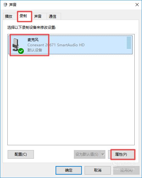Click the Conexant 20671 SmartAudio HD text
Screen dimensions: 142x178
56,45
